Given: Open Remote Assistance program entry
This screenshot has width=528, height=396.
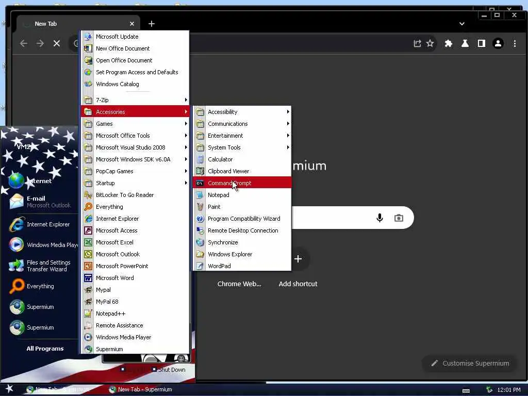Looking at the screenshot, I should 135,325.
